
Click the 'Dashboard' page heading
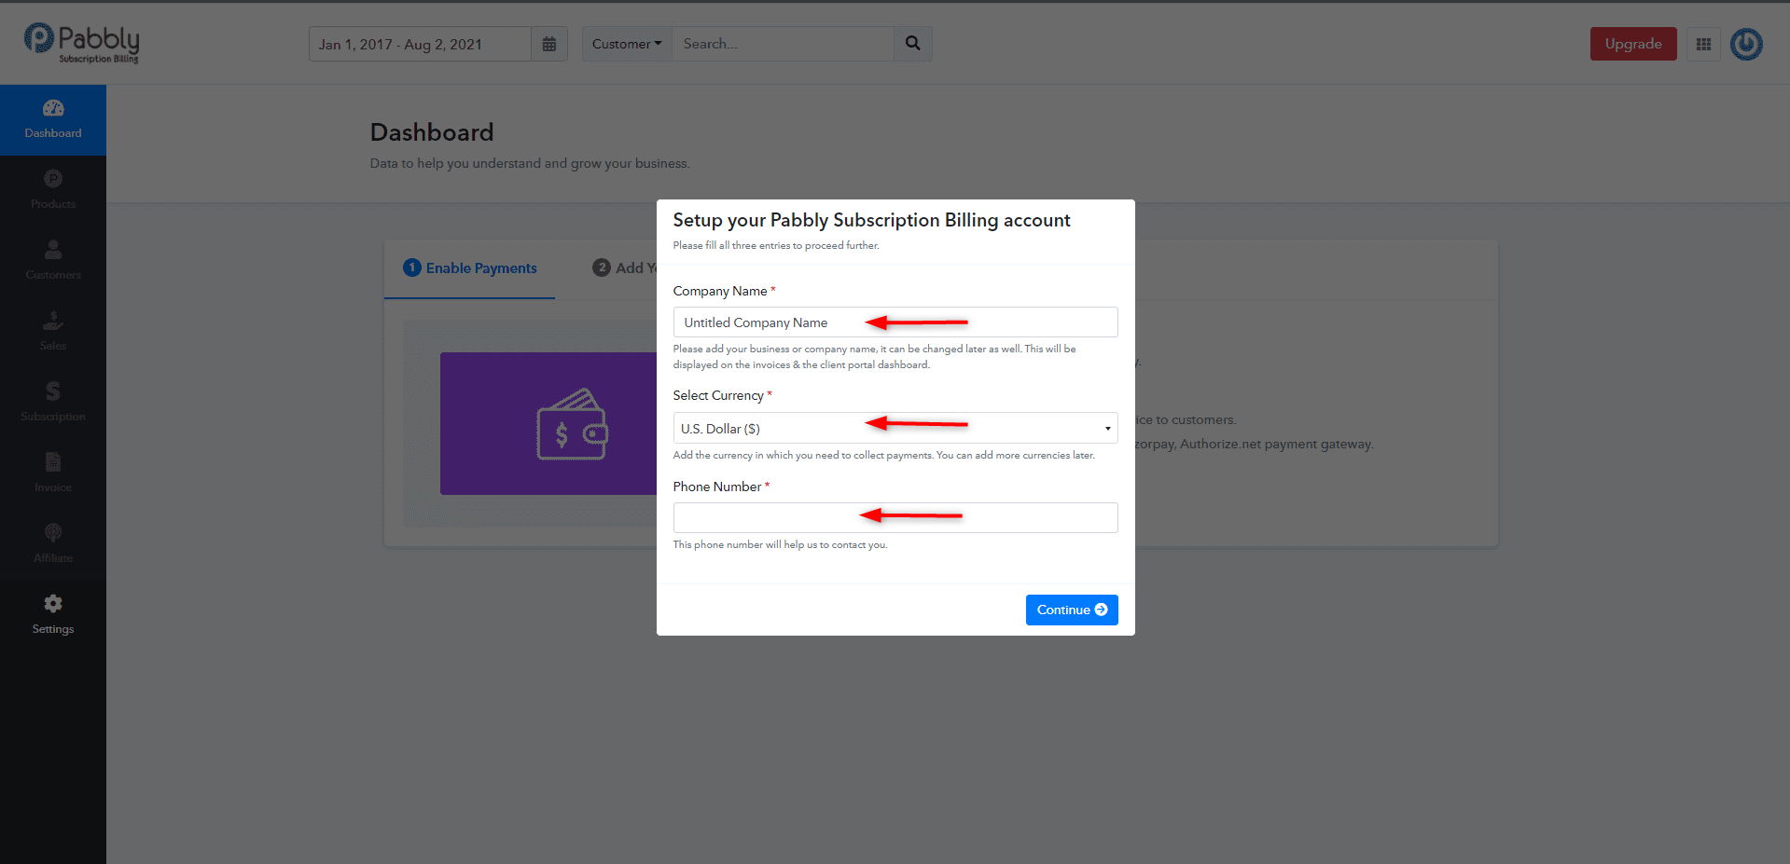(x=432, y=132)
